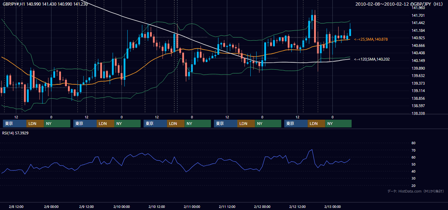Click the 2/11 12:00 time label
Image resolution: width=448 pixels, height=210 pixels.
[227, 206]
